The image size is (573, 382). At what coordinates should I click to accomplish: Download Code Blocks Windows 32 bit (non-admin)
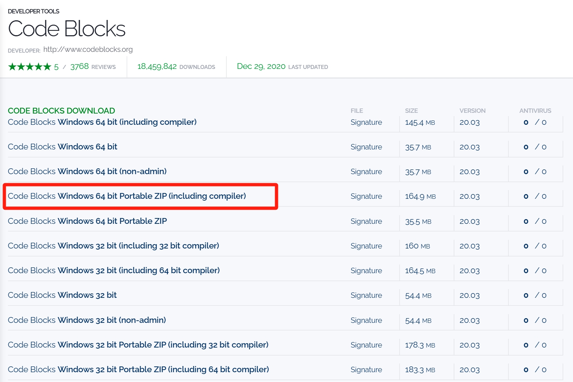click(x=87, y=320)
